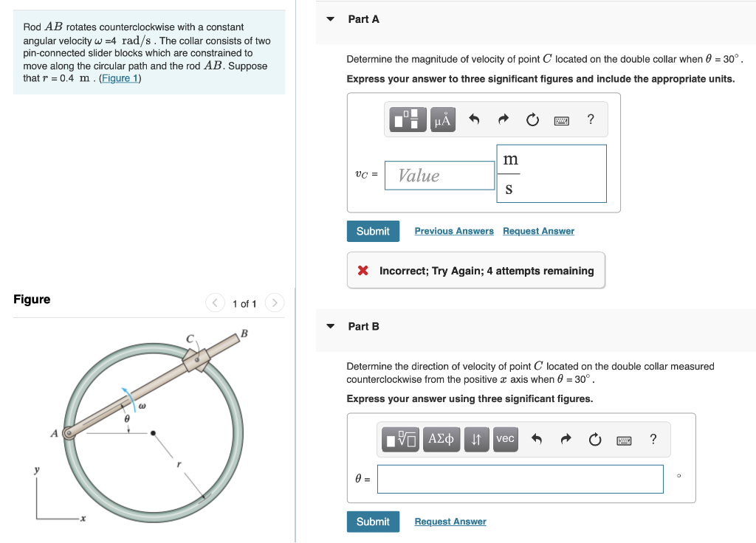The width and height of the screenshot is (756, 543).
Task: Click the reset icon in Part A toolbar
Action: [x=532, y=119]
